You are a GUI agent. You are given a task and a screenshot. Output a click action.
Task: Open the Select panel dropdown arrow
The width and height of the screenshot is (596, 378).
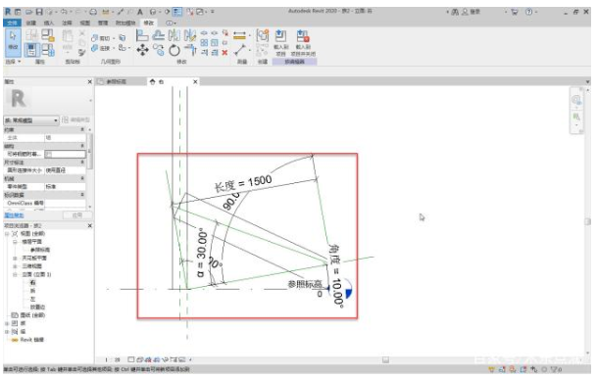click(x=20, y=61)
